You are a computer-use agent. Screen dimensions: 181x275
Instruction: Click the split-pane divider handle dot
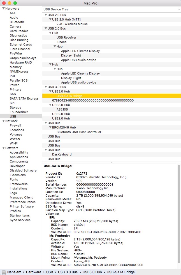112,163
